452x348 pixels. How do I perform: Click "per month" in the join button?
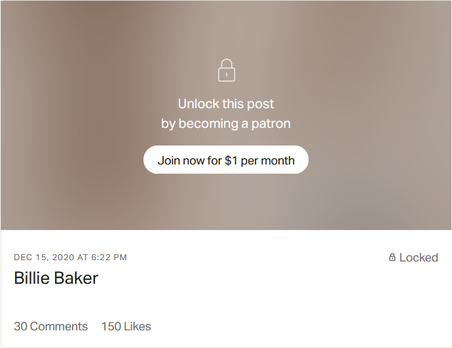(268, 160)
